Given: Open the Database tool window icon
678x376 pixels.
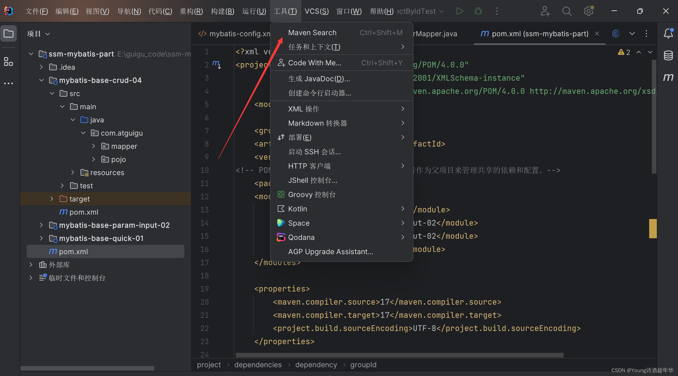Looking at the screenshot, I should point(668,55).
